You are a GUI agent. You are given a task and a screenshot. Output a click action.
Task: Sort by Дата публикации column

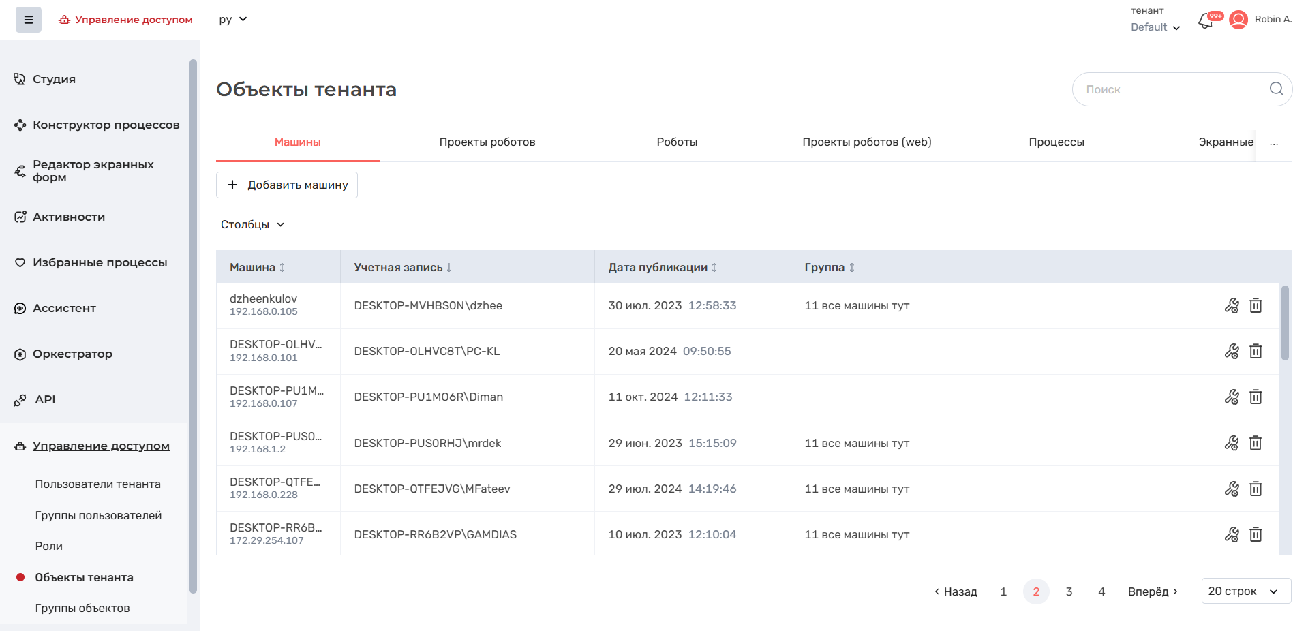click(714, 267)
